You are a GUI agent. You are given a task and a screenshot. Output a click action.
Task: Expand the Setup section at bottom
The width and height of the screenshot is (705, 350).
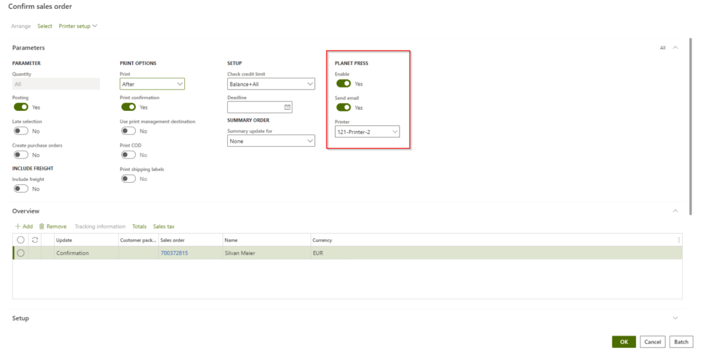675,318
